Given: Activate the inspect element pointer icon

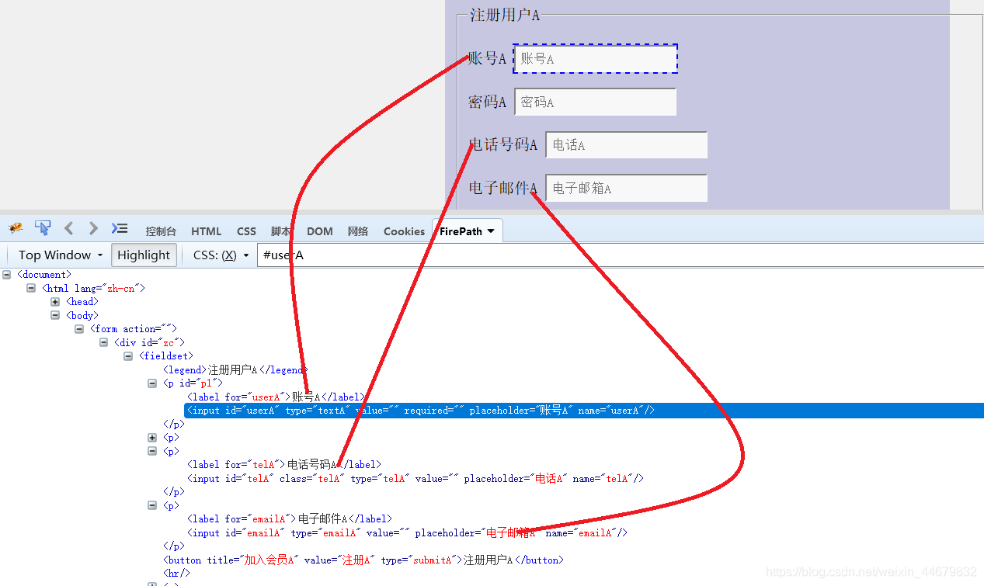Looking at the screenshot, I should pyautogui.click(x=43, y=227).
